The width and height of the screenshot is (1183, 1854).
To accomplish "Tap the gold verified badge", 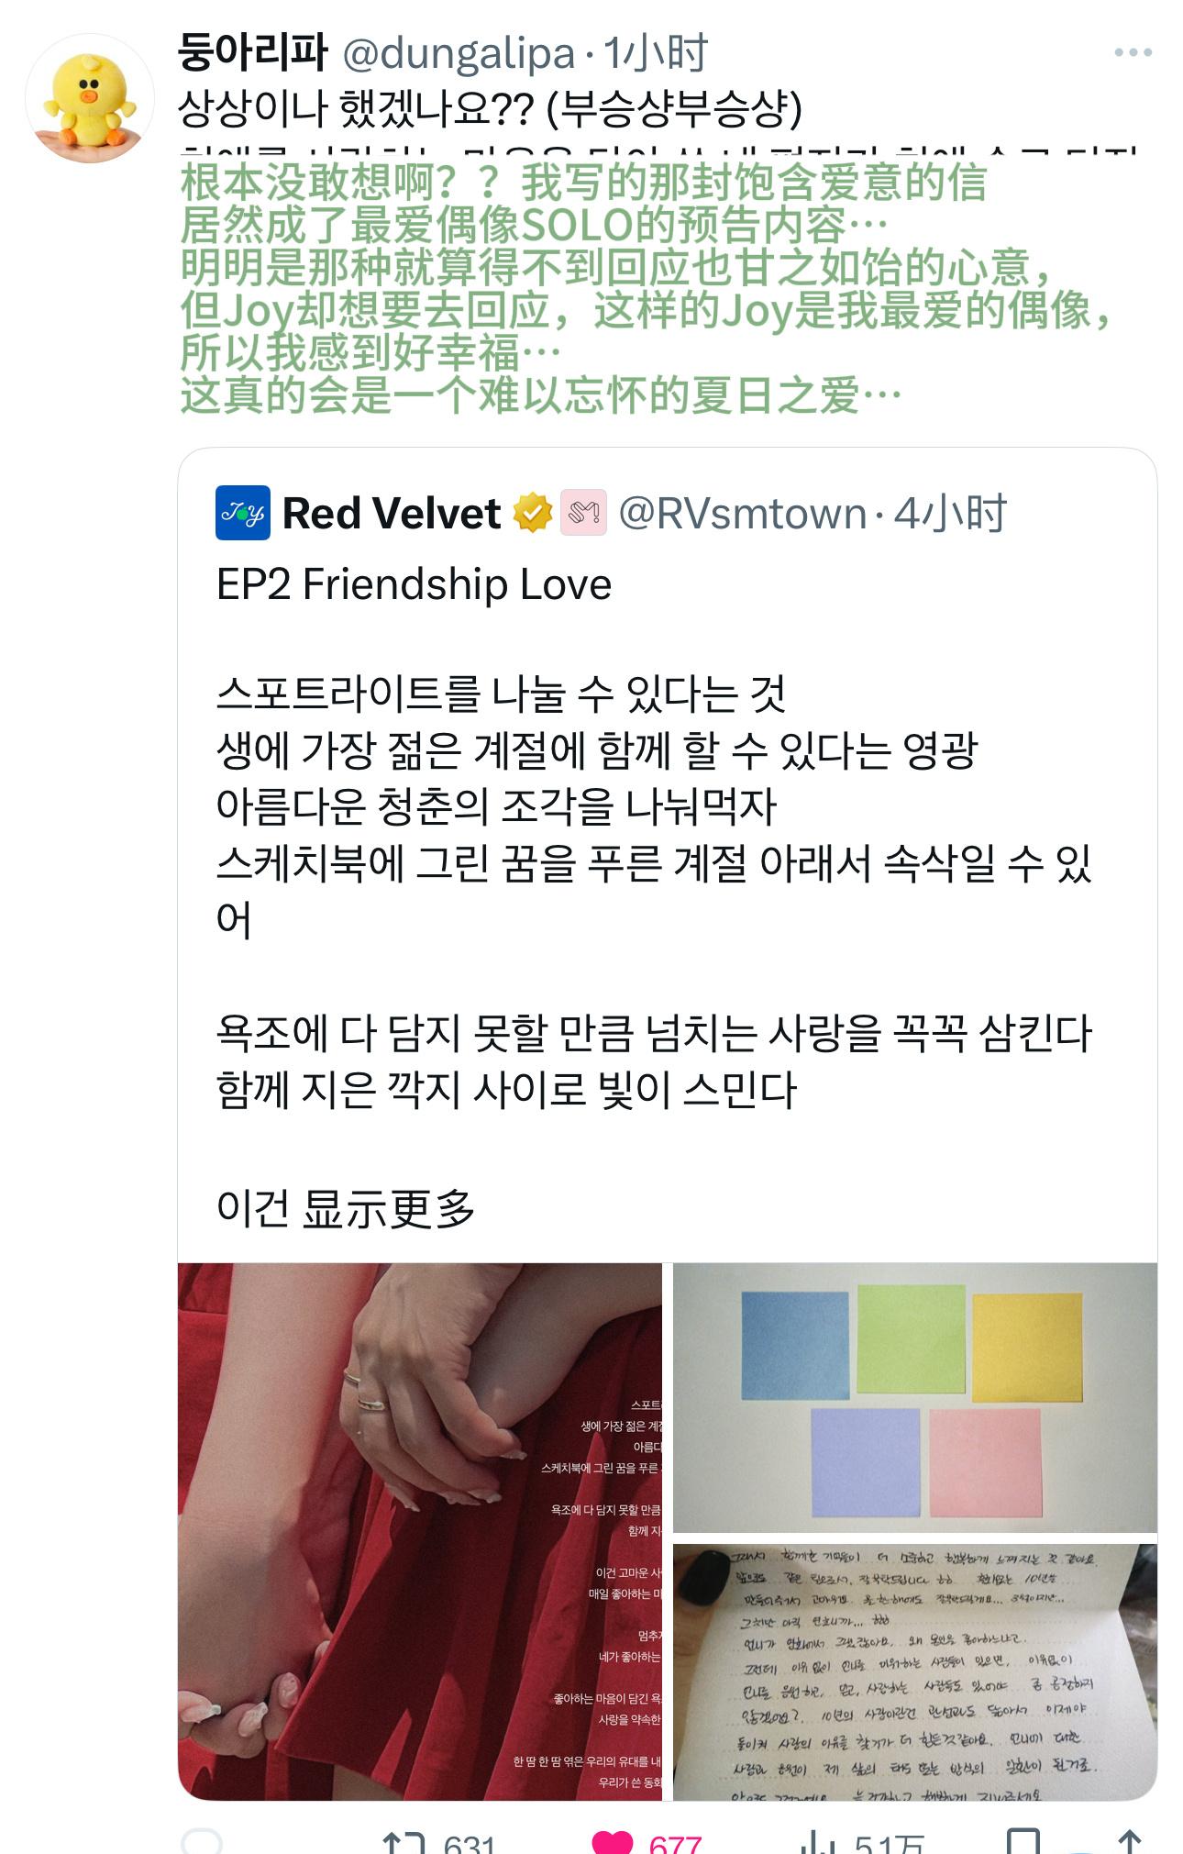I will pyautogui.click(x=532, y=513).
